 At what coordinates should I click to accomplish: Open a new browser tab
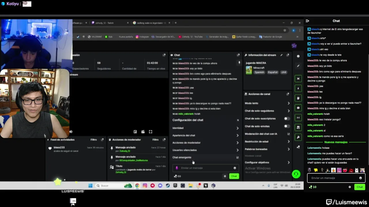coord(176,23)
